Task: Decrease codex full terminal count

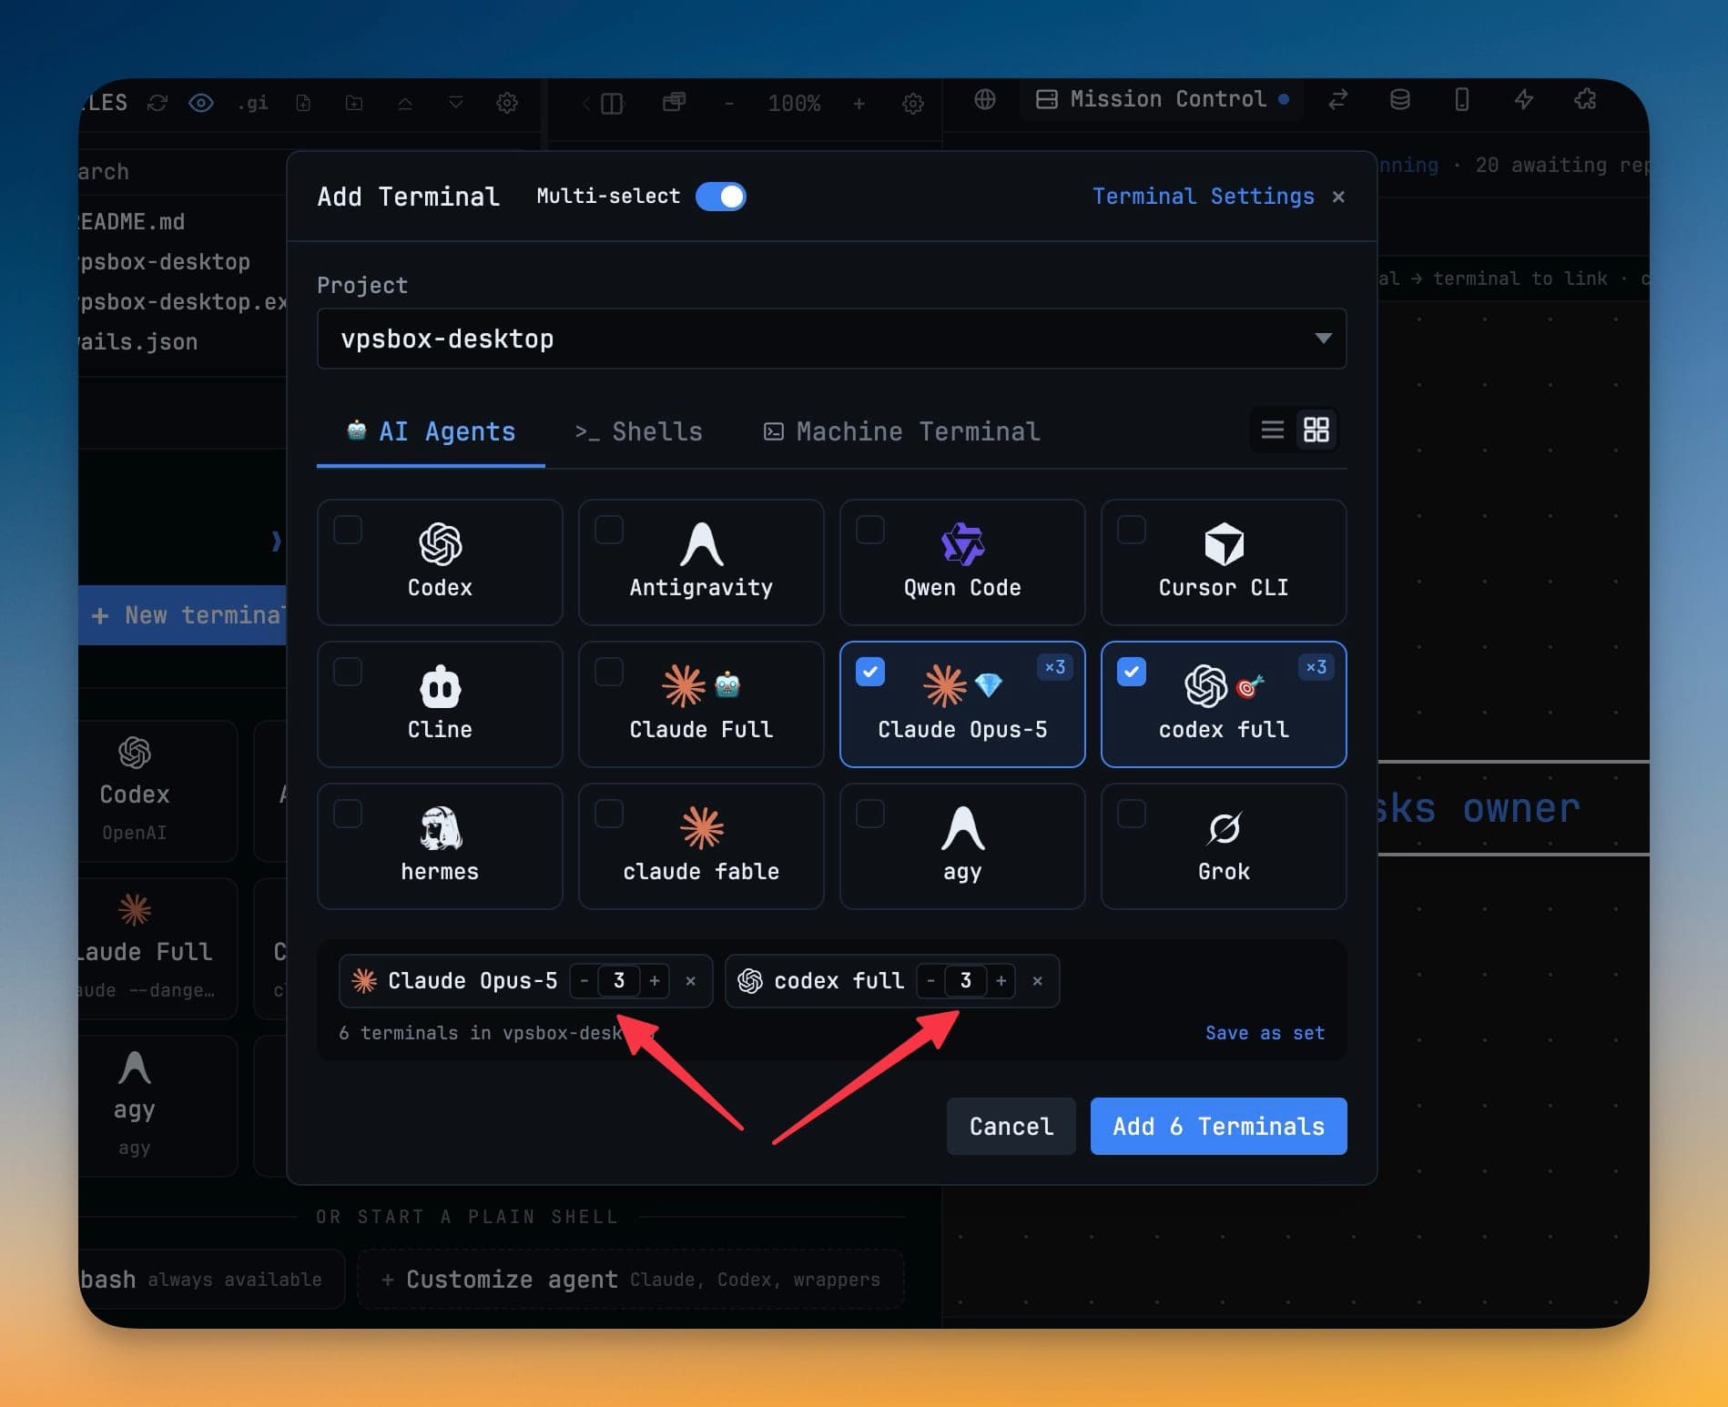Action: (x=930, y=981)
